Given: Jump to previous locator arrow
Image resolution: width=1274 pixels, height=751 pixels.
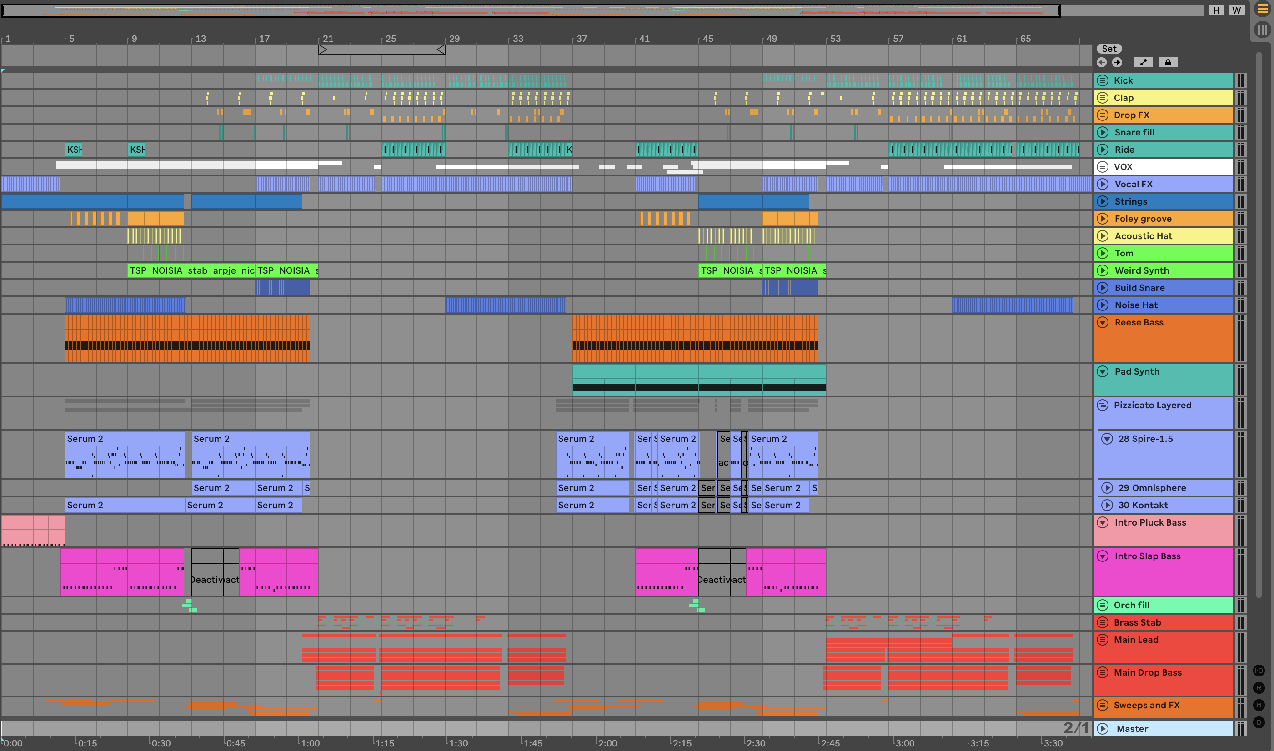Looking at the screenshot, I should click(x=1102, y=62).
